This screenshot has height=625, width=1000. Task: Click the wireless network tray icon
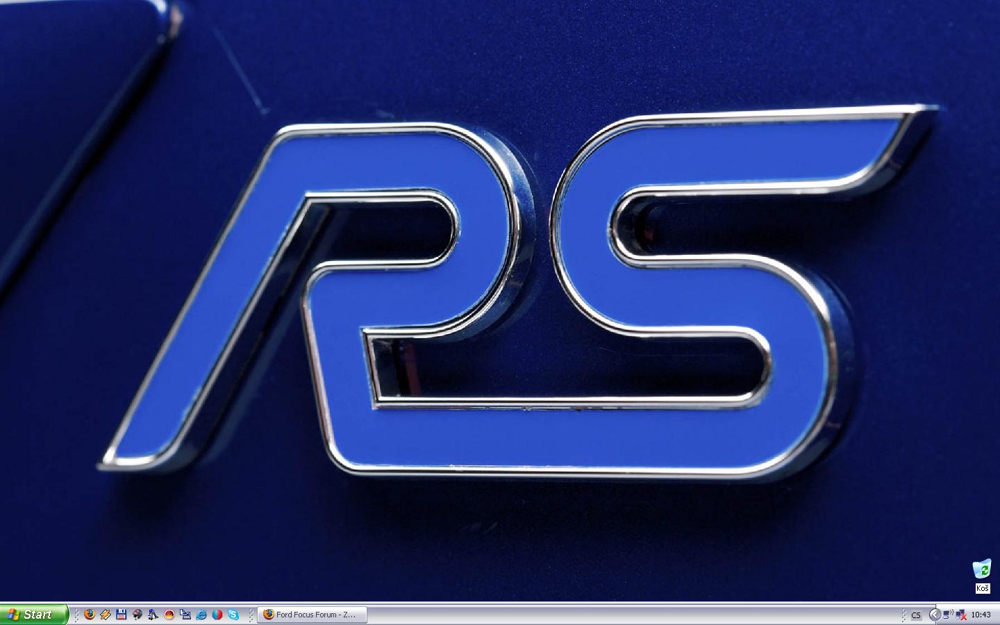[948, 615]
